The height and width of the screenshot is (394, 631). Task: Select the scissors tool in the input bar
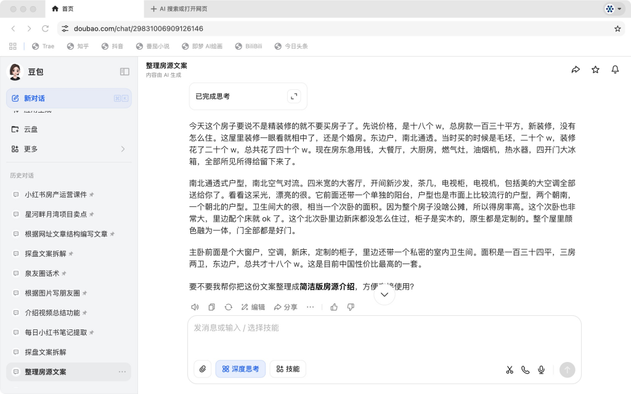pos(510,369)
